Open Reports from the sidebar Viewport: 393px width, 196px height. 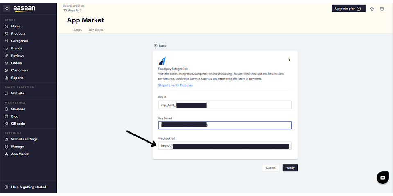pyautogui.click(x=17, y=78)
